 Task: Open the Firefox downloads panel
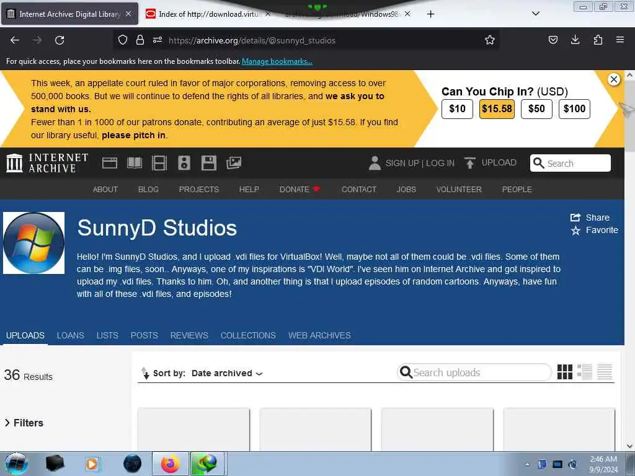575,40
